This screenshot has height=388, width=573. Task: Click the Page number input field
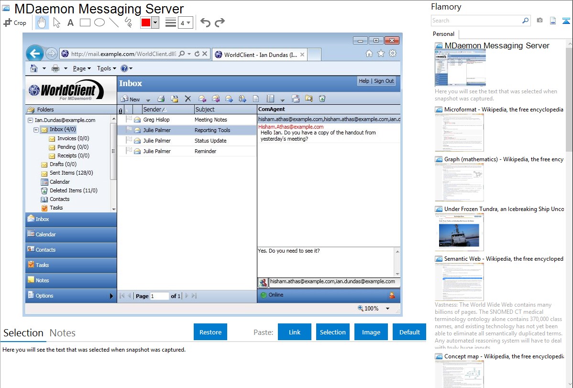click(x=159, y=296)
